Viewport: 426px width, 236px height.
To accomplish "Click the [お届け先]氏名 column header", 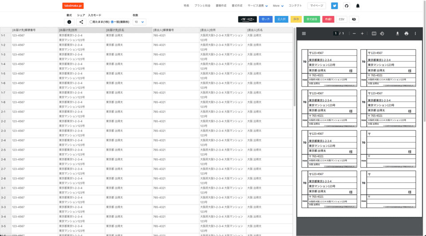I will click(x=129, y=30).
